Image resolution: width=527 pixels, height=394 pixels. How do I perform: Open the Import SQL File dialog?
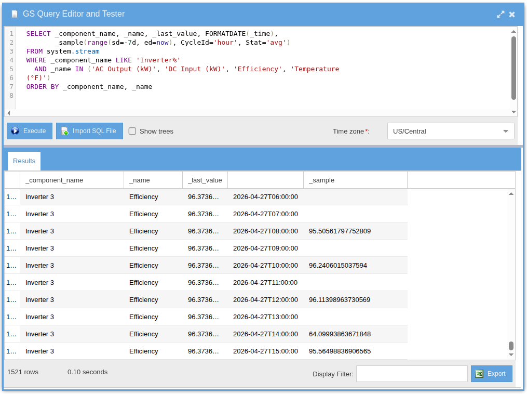tap(89, 131)
